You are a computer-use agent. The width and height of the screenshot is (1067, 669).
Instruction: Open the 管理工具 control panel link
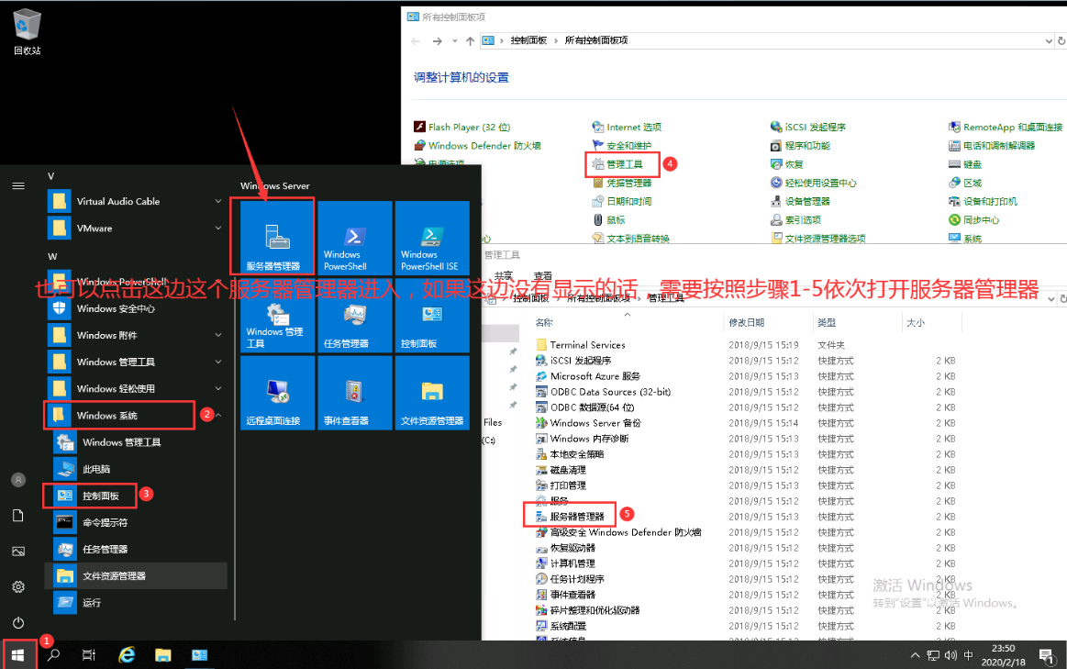coord(624,164)
